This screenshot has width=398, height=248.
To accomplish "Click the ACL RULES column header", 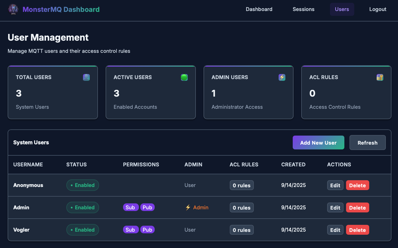I will [x=244, y=165].
